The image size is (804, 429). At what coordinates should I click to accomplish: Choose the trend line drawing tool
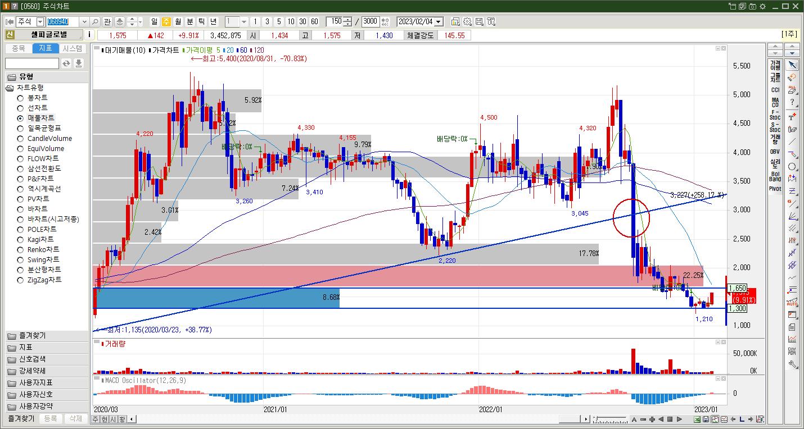(x=792, y=142)
